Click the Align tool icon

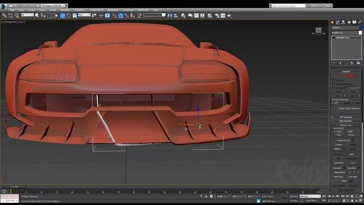click(x=176, y=15)
